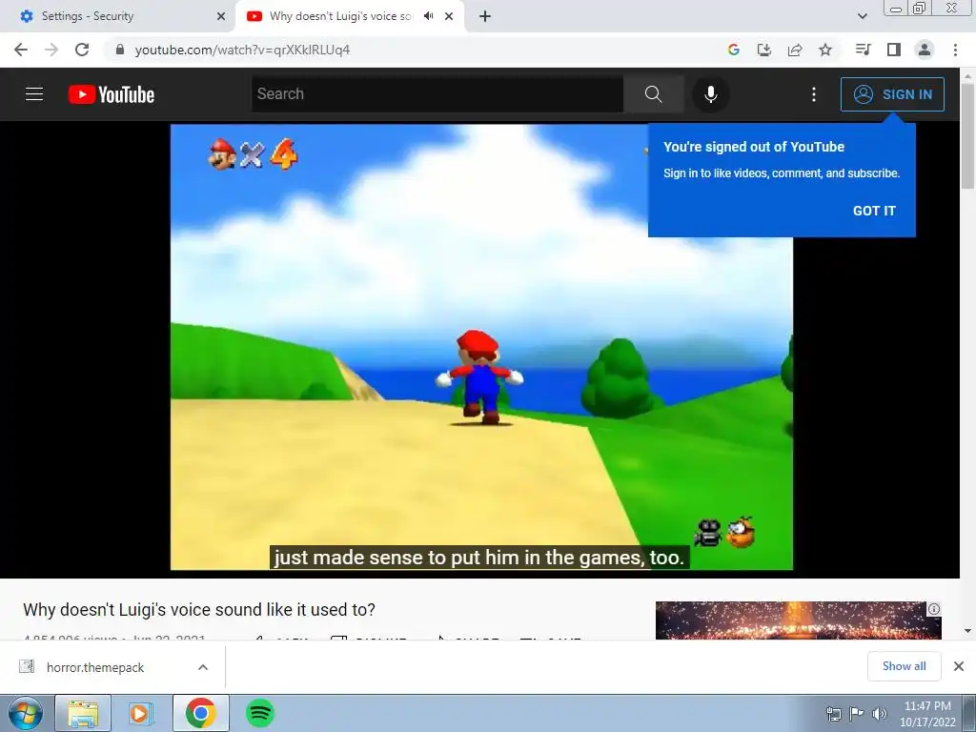
Task: Click the browser forward arrow
Action: [x=51, y=50]
